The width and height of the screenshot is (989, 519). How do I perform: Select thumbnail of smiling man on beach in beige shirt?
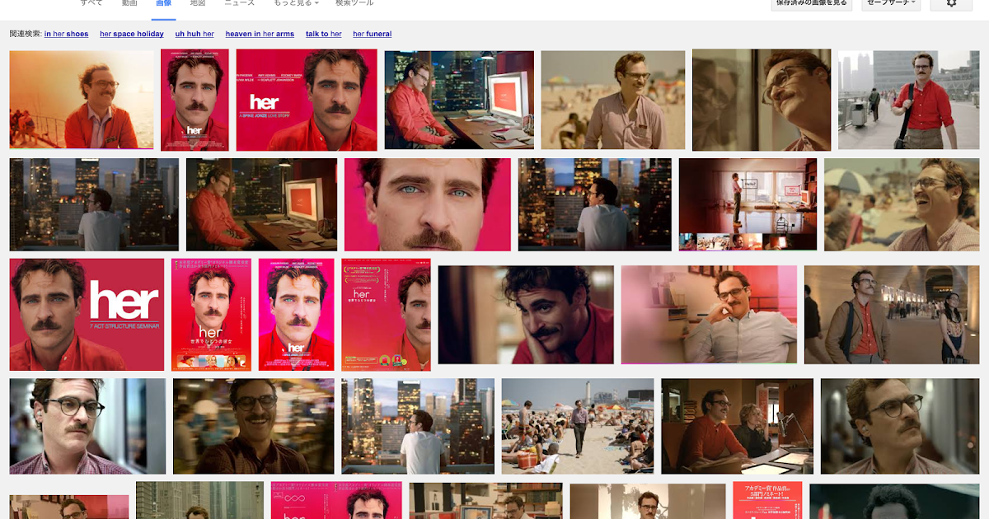(613, 100)
